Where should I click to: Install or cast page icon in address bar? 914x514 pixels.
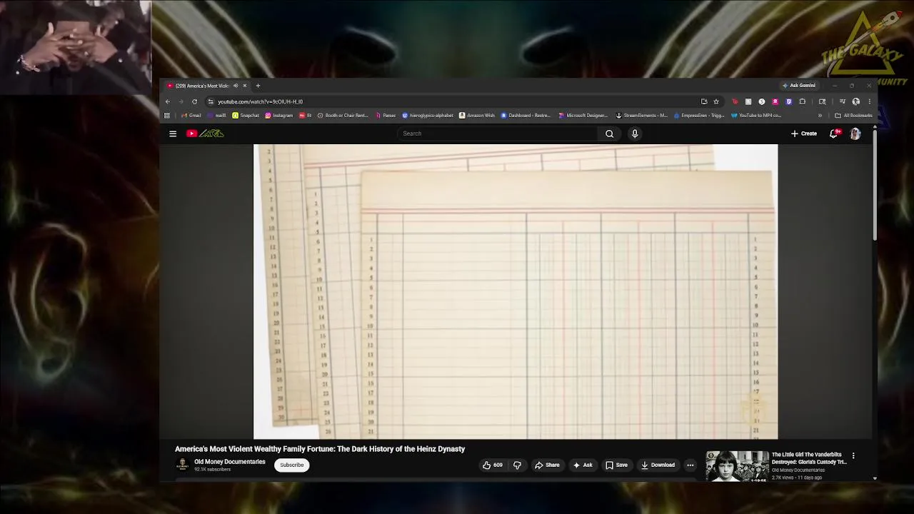click(x=704, y=101)
